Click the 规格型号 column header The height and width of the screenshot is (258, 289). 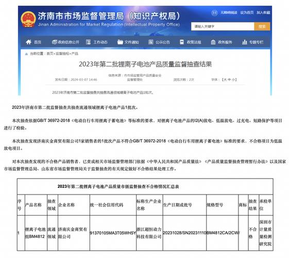pos(222,205)
